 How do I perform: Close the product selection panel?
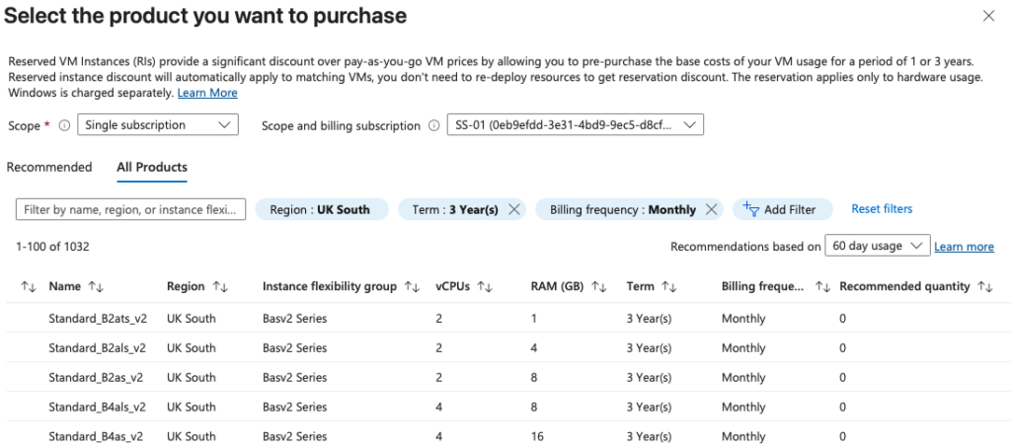coord(988,16)
